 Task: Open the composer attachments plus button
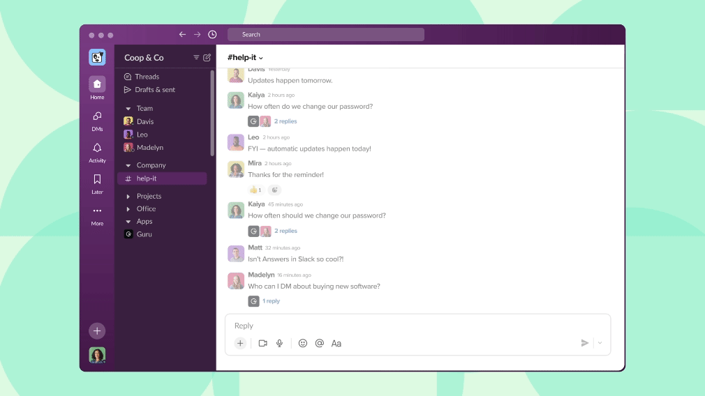point(240,344)
